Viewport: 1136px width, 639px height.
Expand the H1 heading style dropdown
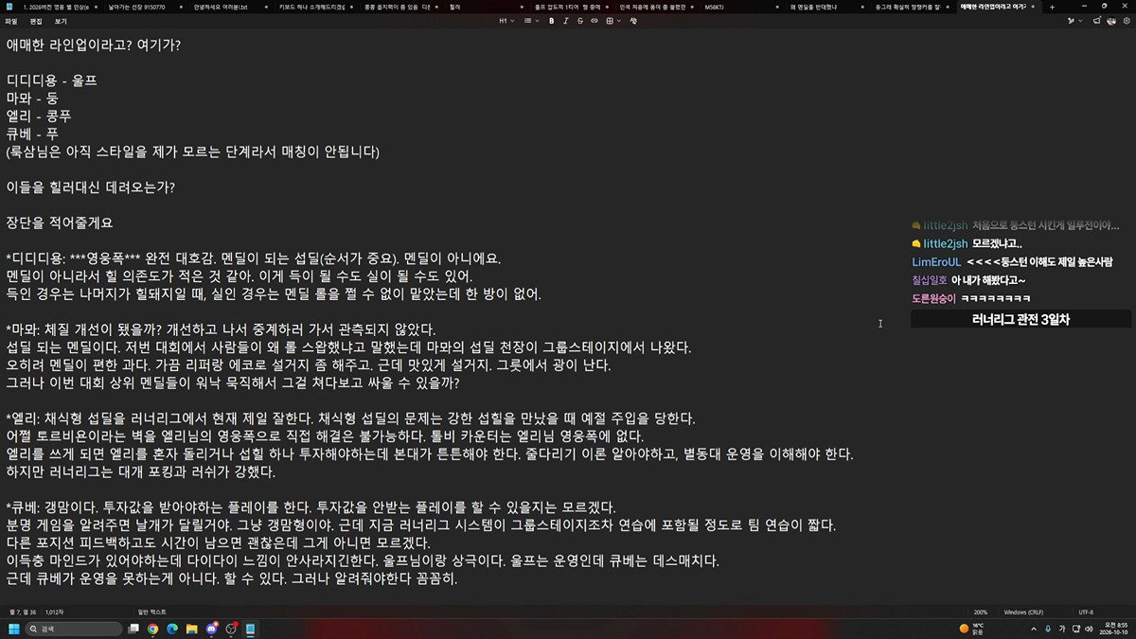tap(507, 20)
